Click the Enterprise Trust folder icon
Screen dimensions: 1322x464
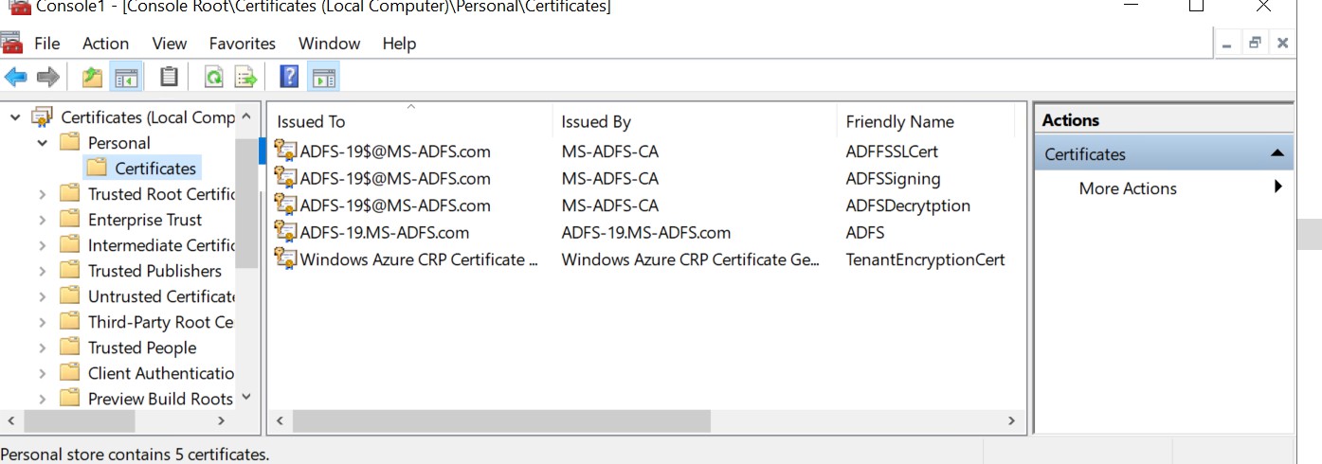[69, 220]
